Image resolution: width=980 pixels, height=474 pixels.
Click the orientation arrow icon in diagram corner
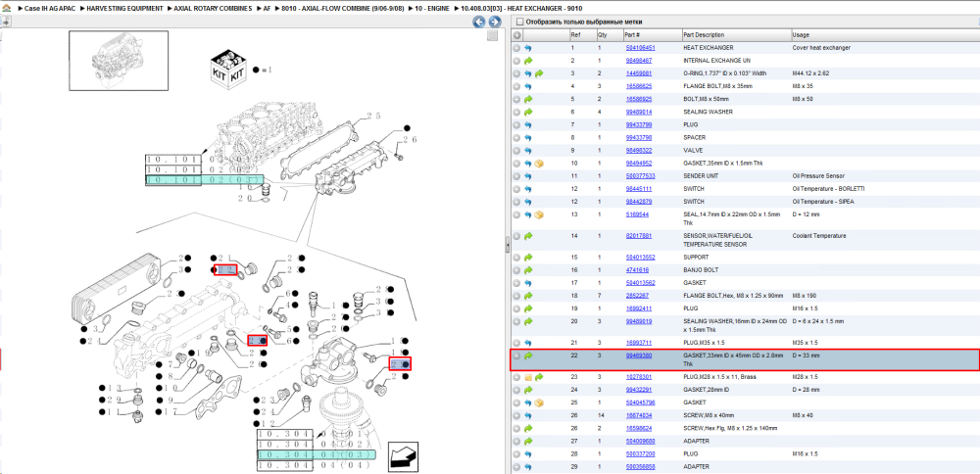tap(403, 456)
